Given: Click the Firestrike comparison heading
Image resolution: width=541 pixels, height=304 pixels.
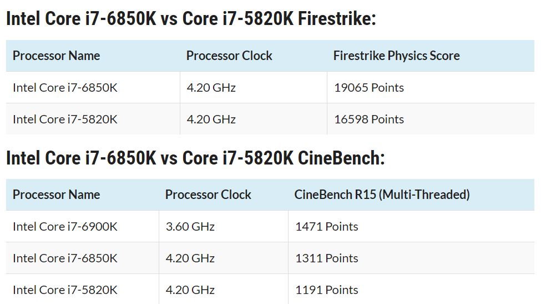Looking at the screenshot, I should 191,18.
